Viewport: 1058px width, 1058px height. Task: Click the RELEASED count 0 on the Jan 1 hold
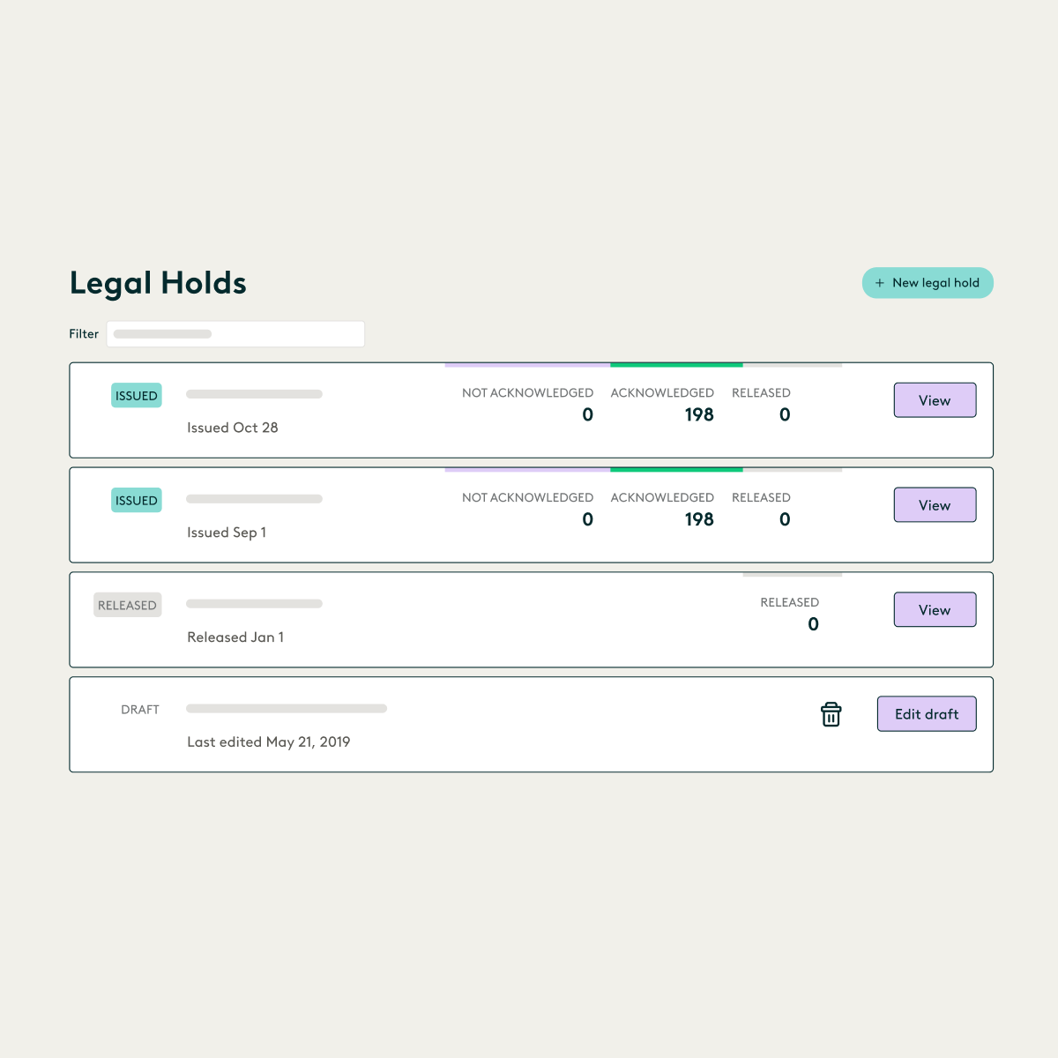813,623
